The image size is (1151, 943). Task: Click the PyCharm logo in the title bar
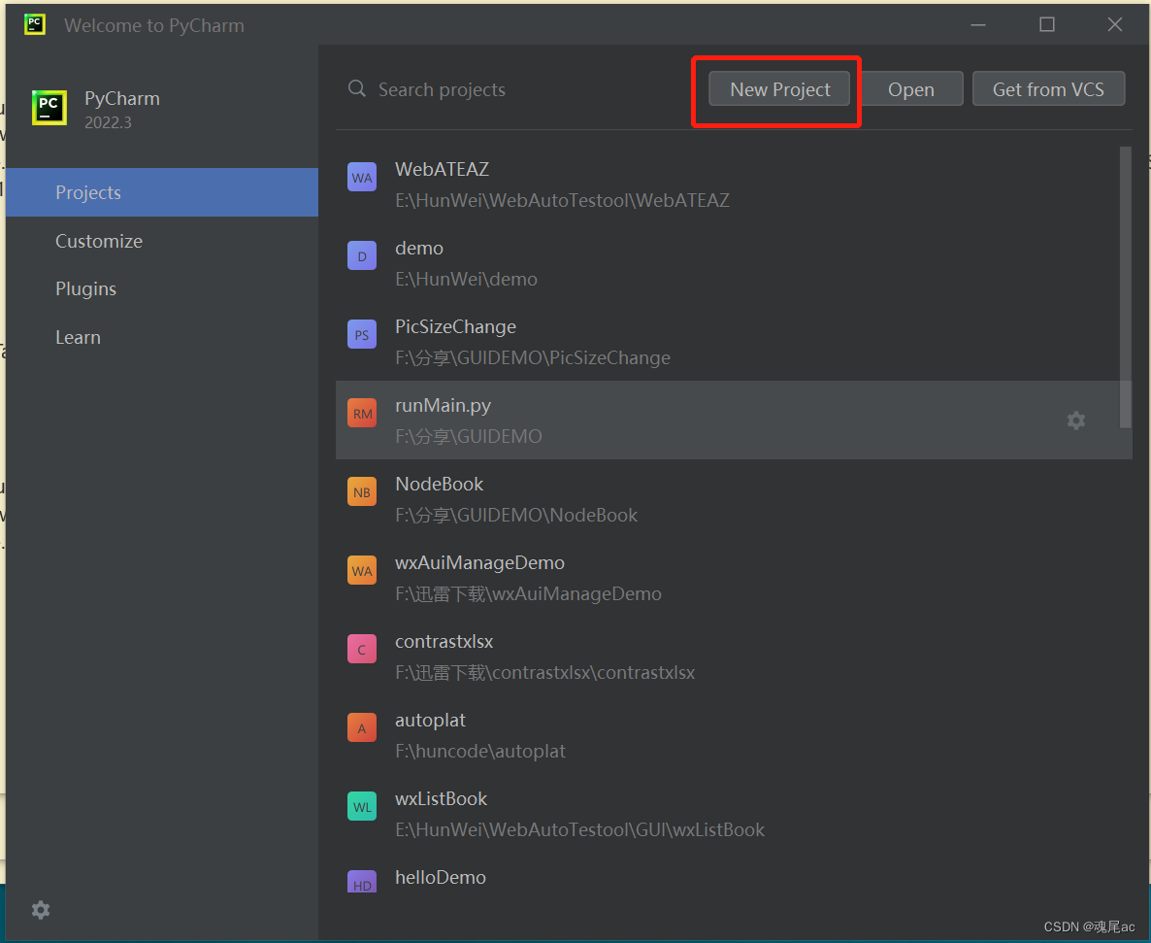pos(35,24)
